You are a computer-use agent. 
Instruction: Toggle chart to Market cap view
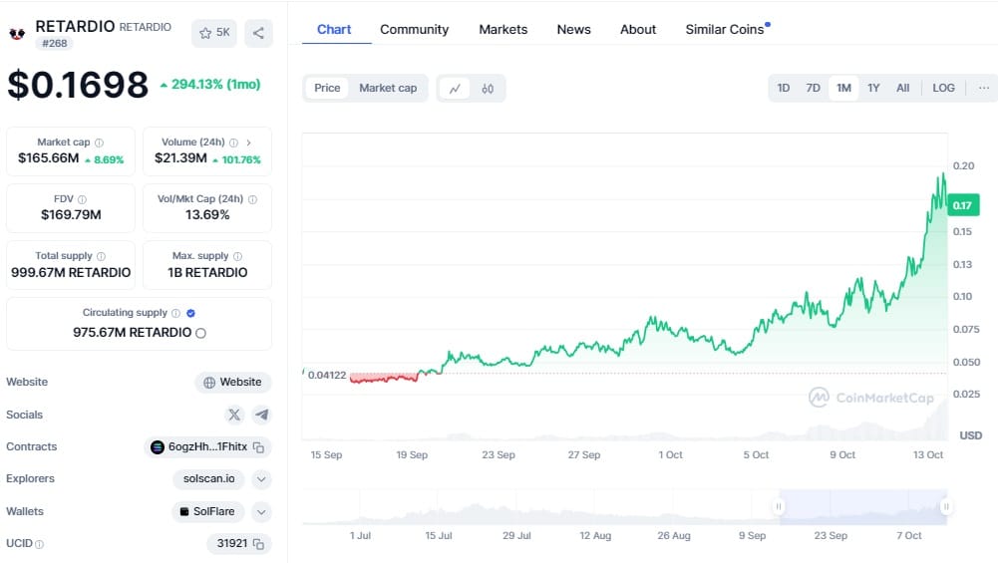388,88
